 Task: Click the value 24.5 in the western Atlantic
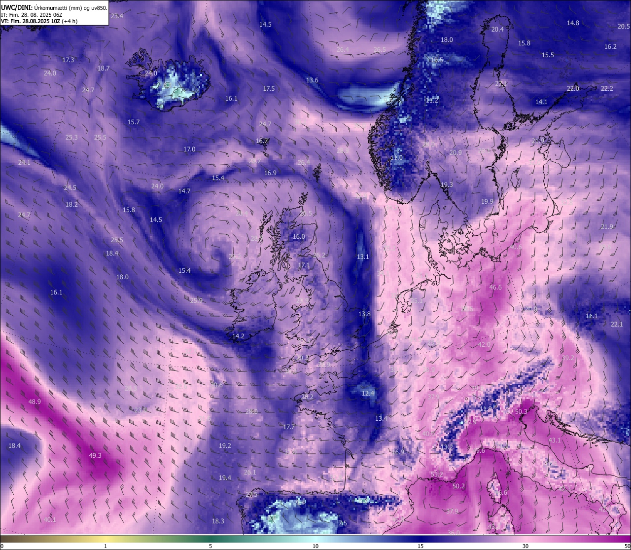pyautogui.click(x=70, y=187)
